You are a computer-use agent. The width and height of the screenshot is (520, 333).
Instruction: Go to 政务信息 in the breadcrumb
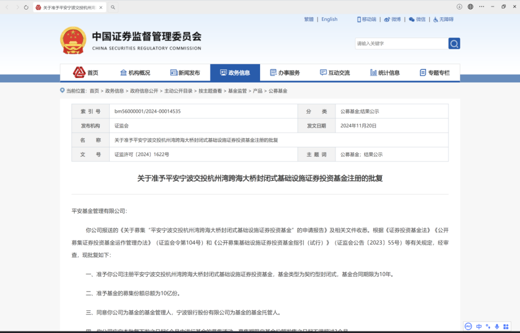(x=115, y=91)
